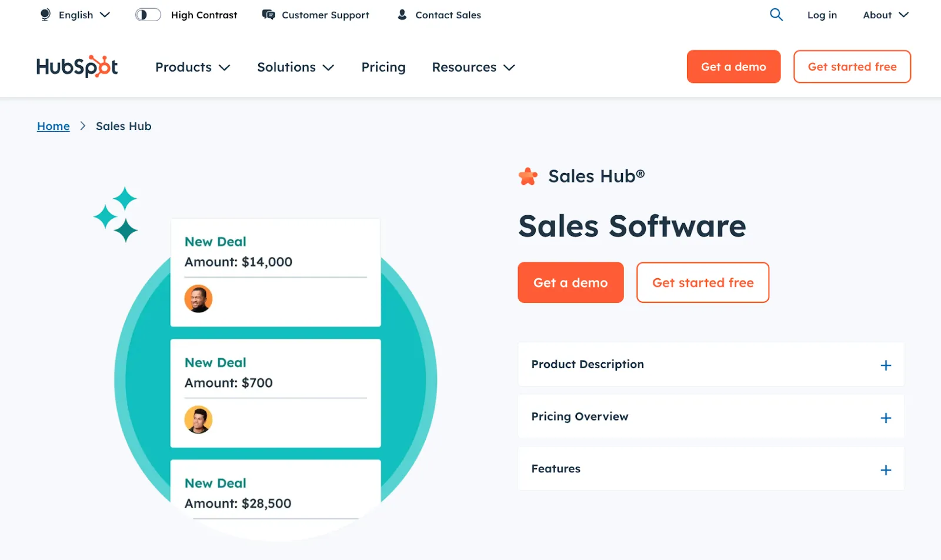Click Get started free below Sales Software
The width and height of the screenshot is (941, 560).
click(703, 282)
